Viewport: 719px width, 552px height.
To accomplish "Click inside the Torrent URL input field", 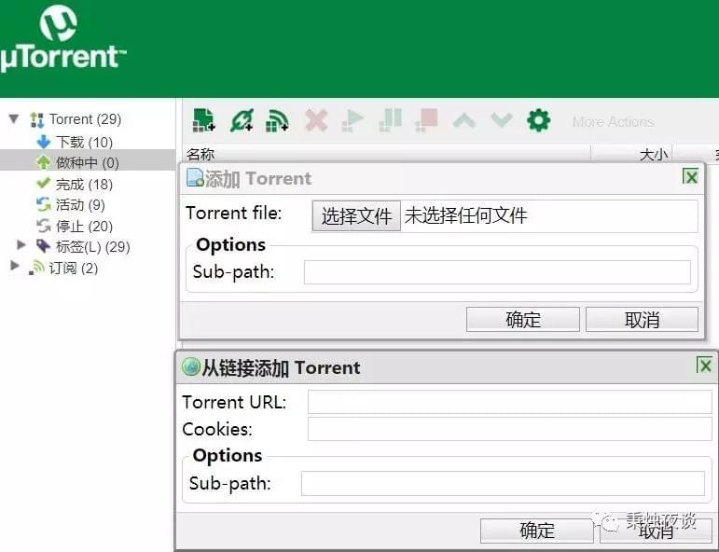I will tap(509, 402).
